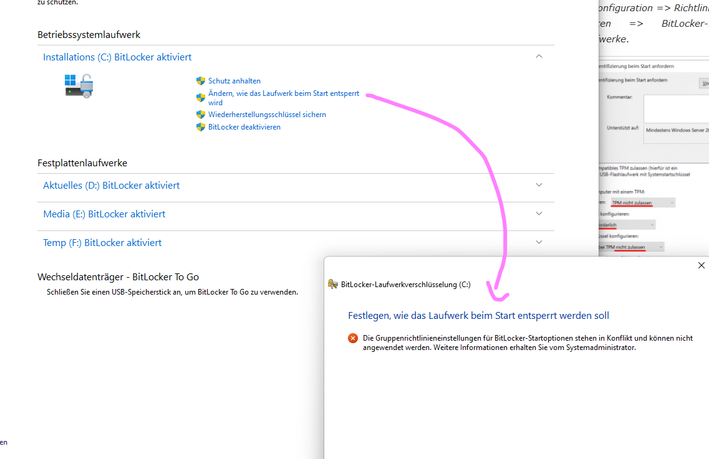This screenshot has width=709, height=459.
Task: Click the red error icon in the dialog
Action: (x=353, y=338)
